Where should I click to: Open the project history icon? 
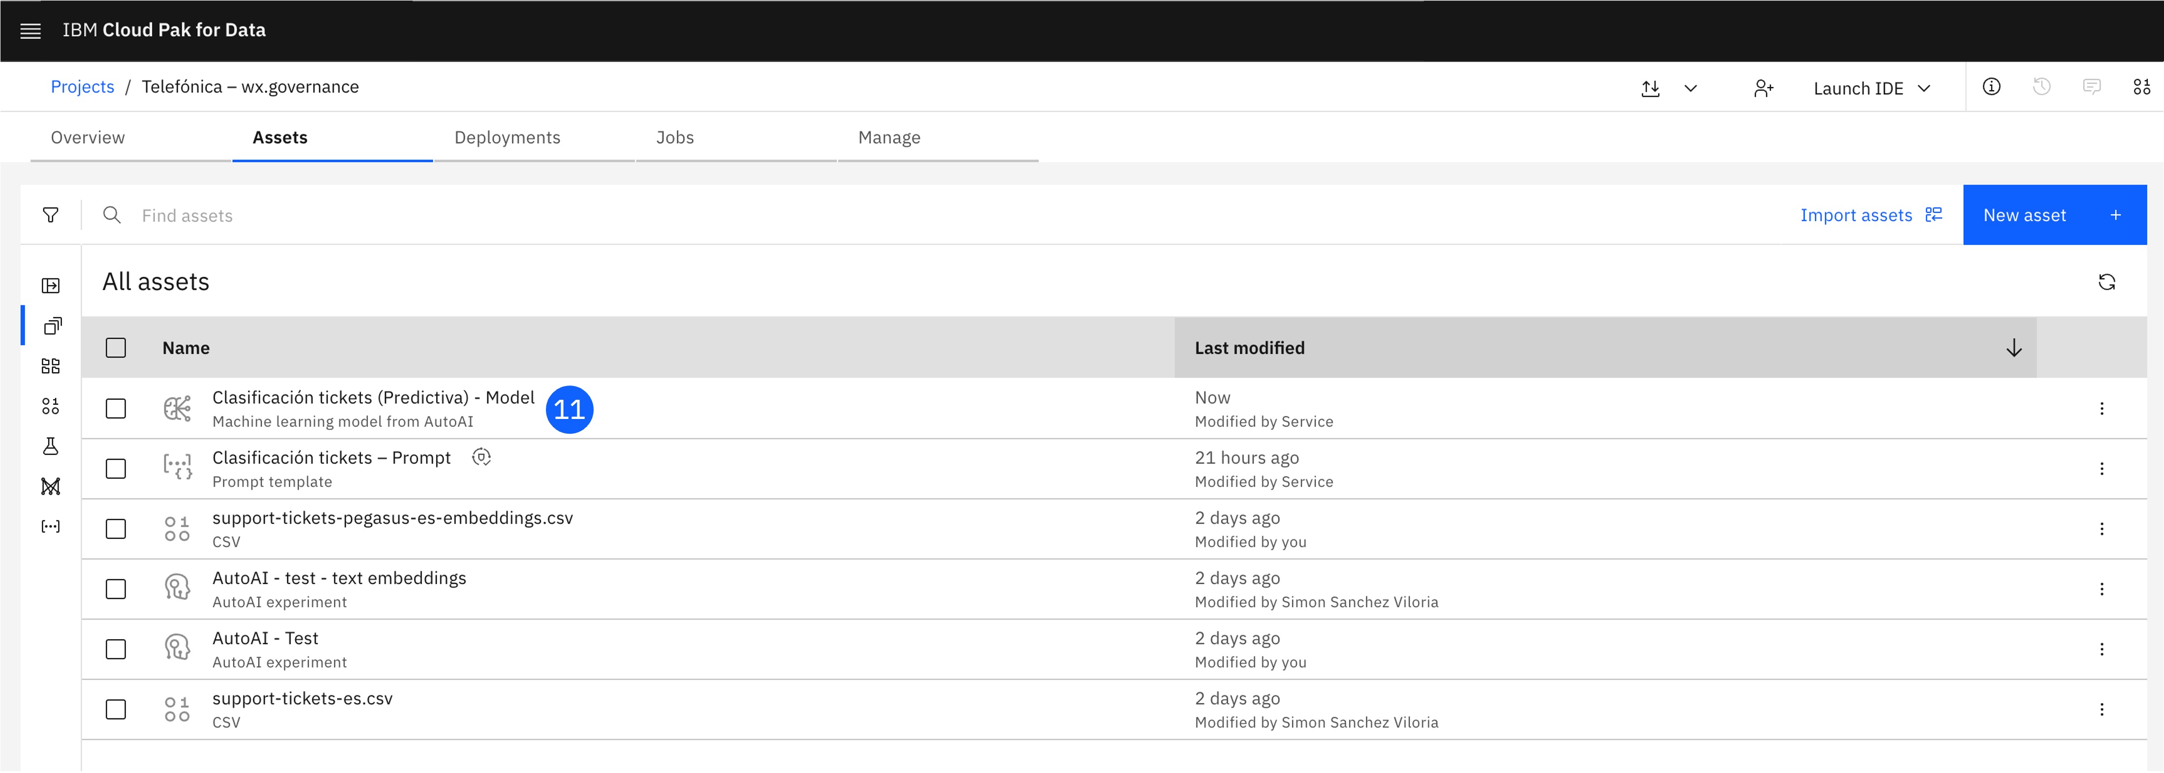[x=2042, y=87]
